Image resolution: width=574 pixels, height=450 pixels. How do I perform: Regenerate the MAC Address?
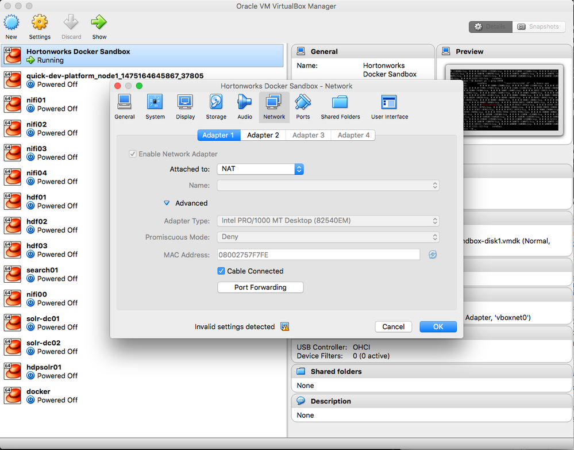tap(432, 255)
